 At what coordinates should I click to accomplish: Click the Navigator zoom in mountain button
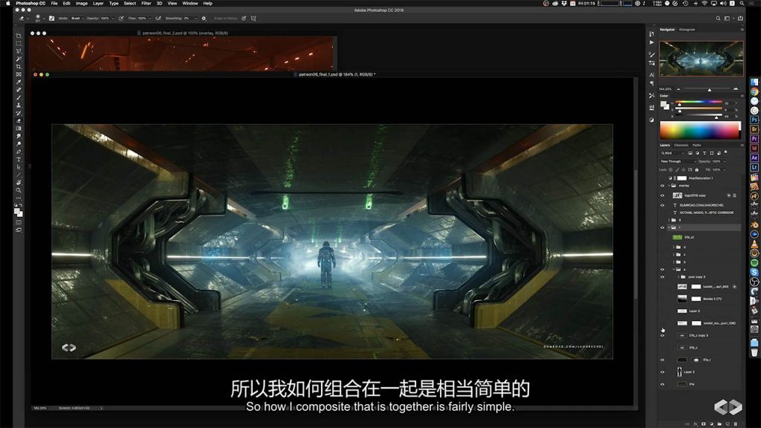coord(736,89)
